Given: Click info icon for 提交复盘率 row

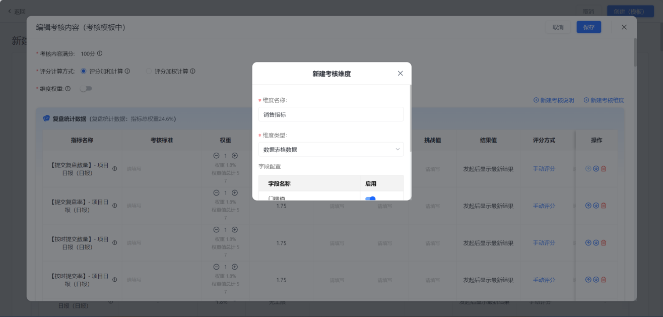Looking at the screenshot, I should pos(115,206).
